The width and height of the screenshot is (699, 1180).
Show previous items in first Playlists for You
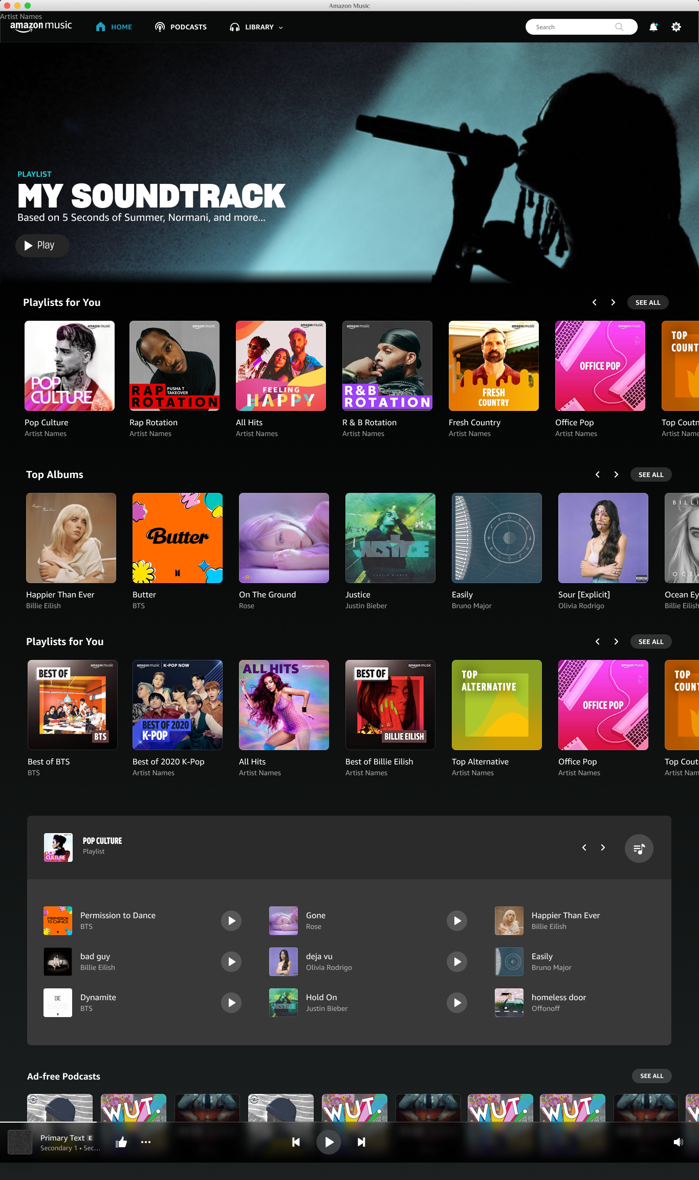595,302
